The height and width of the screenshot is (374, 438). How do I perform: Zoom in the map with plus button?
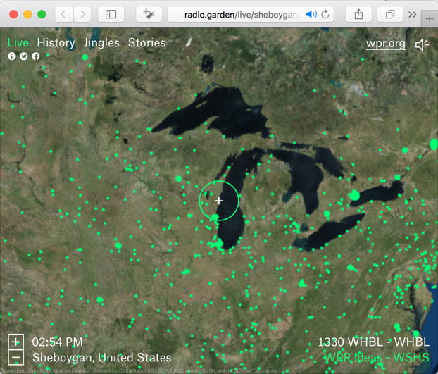click(15, 342)
